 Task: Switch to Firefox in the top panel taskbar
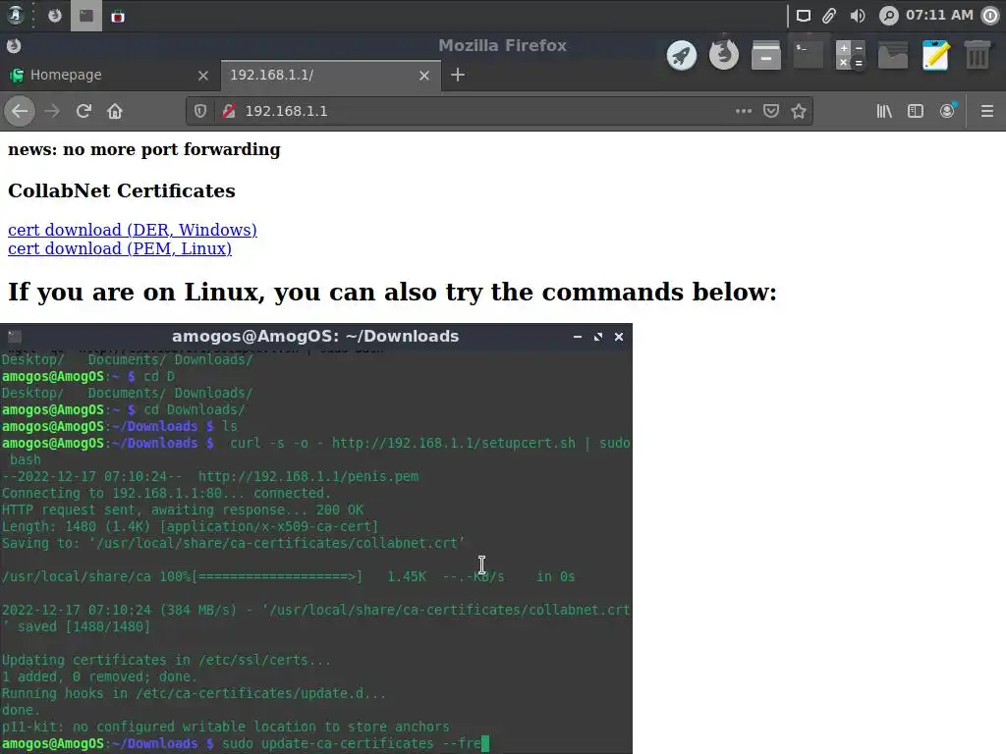[x=55, y=16]
